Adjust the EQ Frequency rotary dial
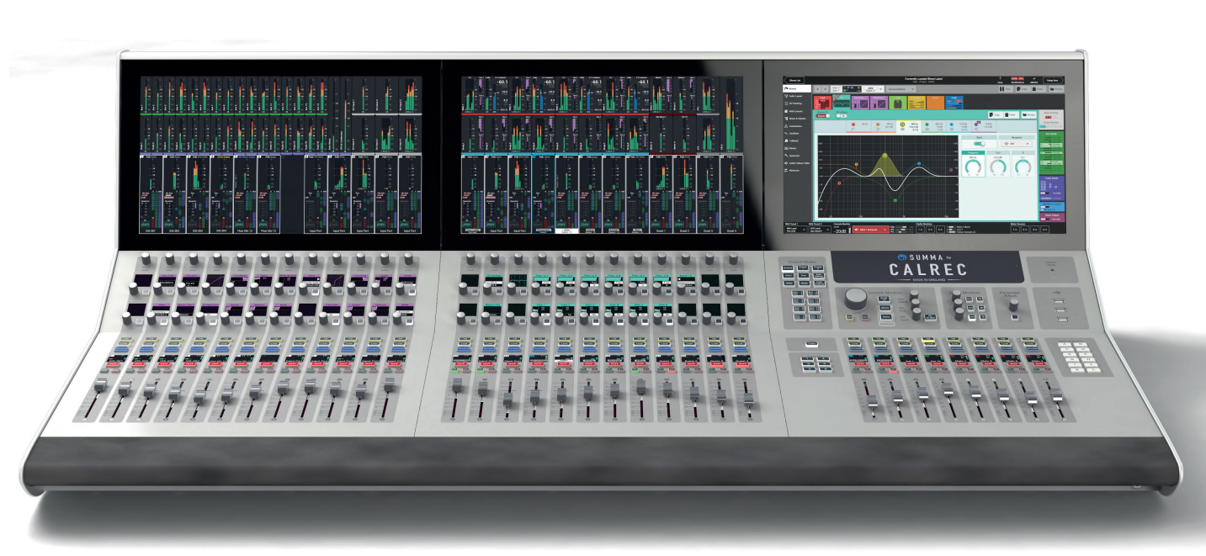This screenshot has height=556, width=1206. (x=975, y=167)
